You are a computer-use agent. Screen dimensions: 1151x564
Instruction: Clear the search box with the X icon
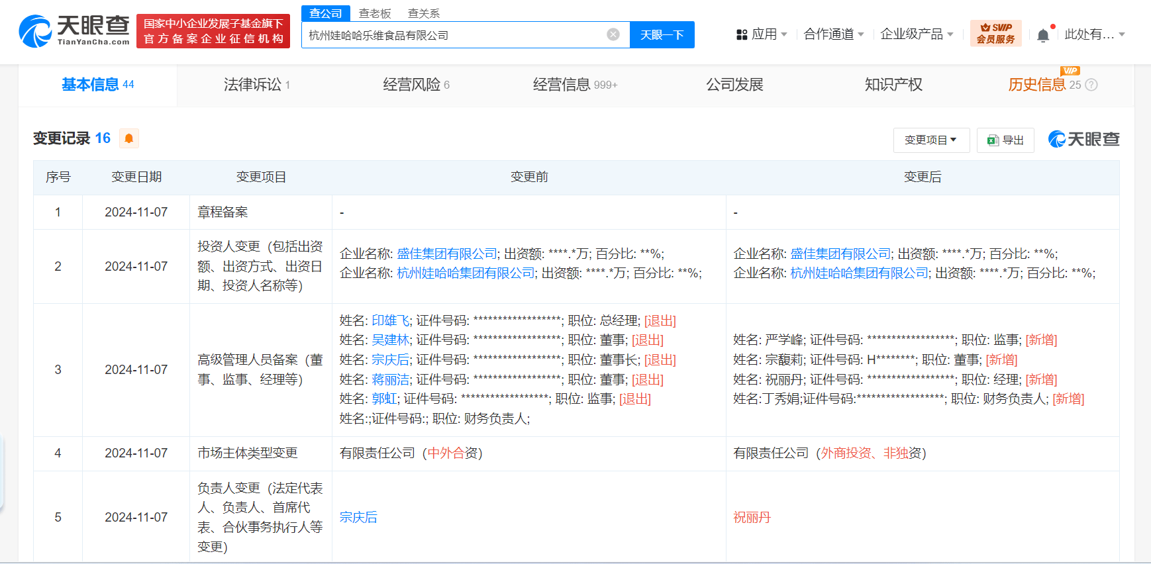[613, 34]
